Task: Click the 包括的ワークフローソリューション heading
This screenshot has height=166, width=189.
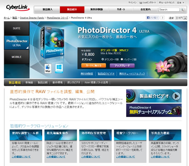Action: (39, 126)
